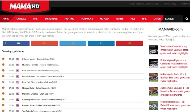Click the USA flag next to Orlando Magic game
The image size is (190, 112).
click(x=18, y=59)
